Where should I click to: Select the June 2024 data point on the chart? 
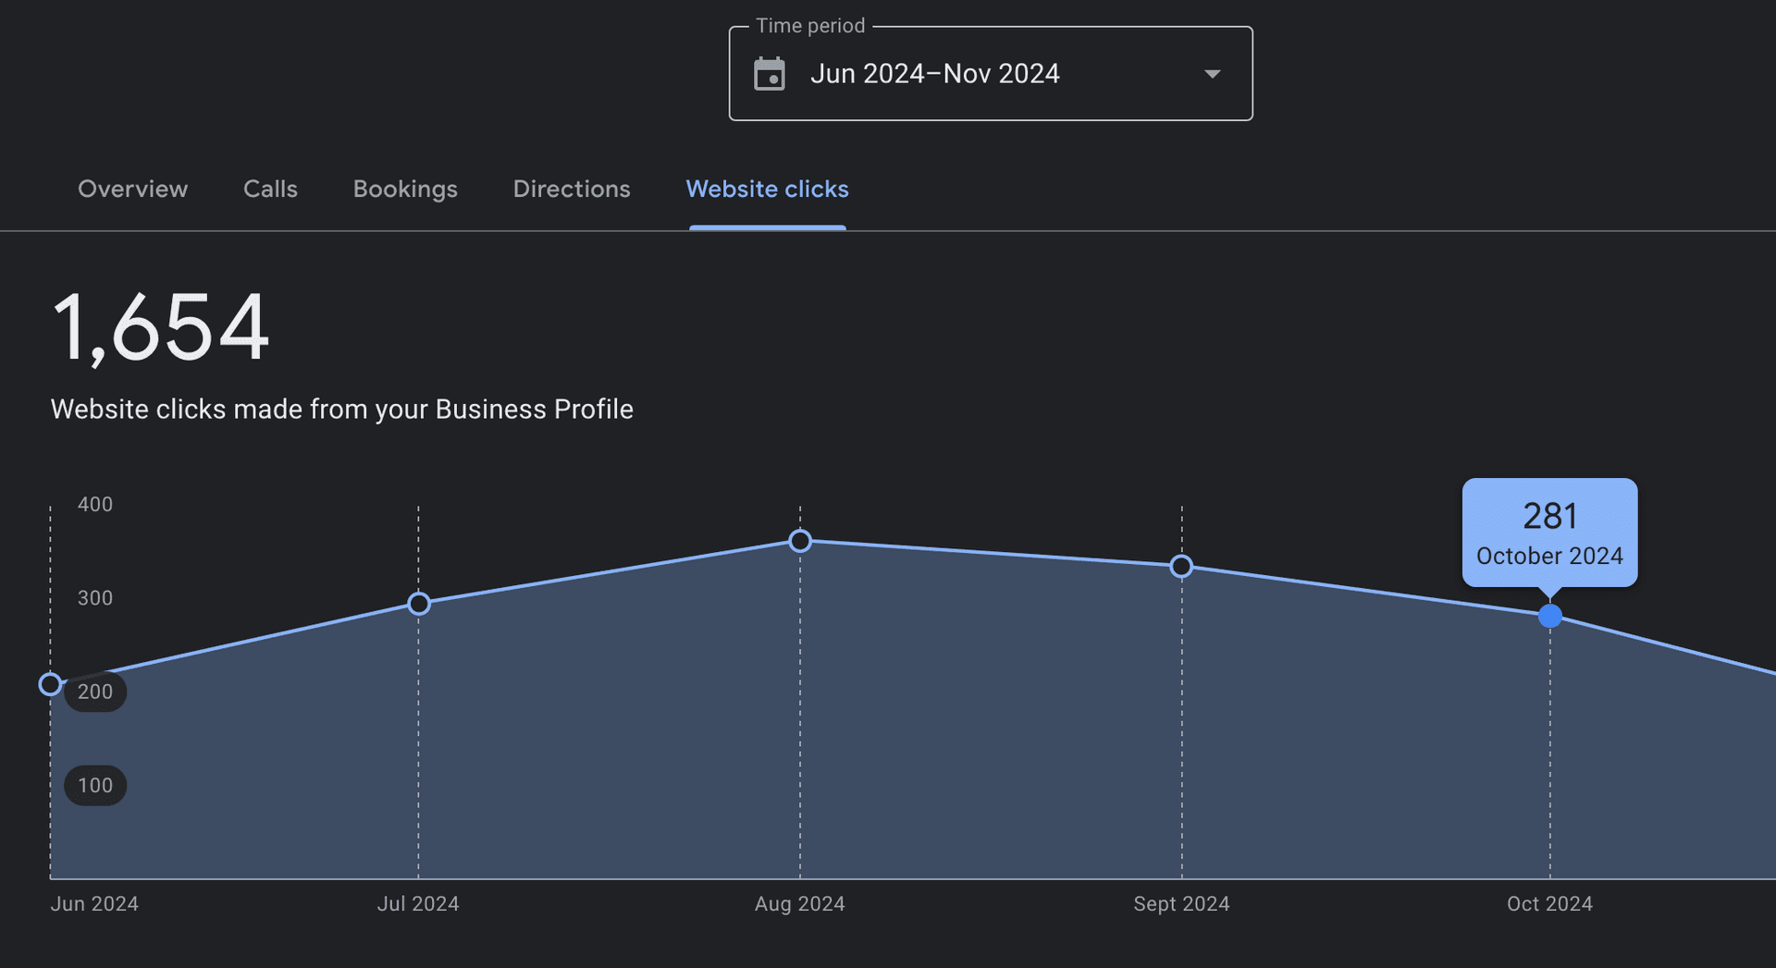[51, 684]
